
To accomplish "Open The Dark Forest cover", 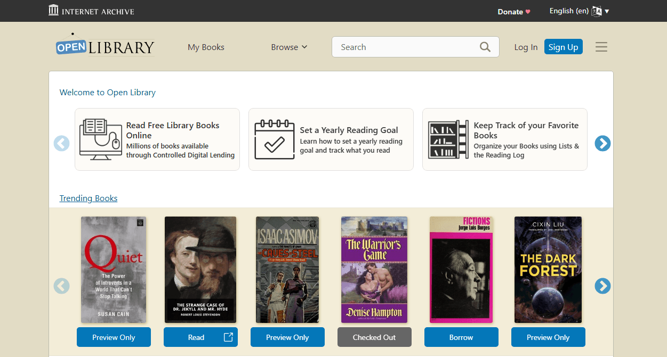I will [x=548, y=270].
